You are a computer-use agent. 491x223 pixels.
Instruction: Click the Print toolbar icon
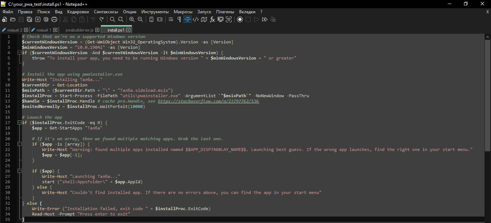pyautogui.click(x=54, y=19)
